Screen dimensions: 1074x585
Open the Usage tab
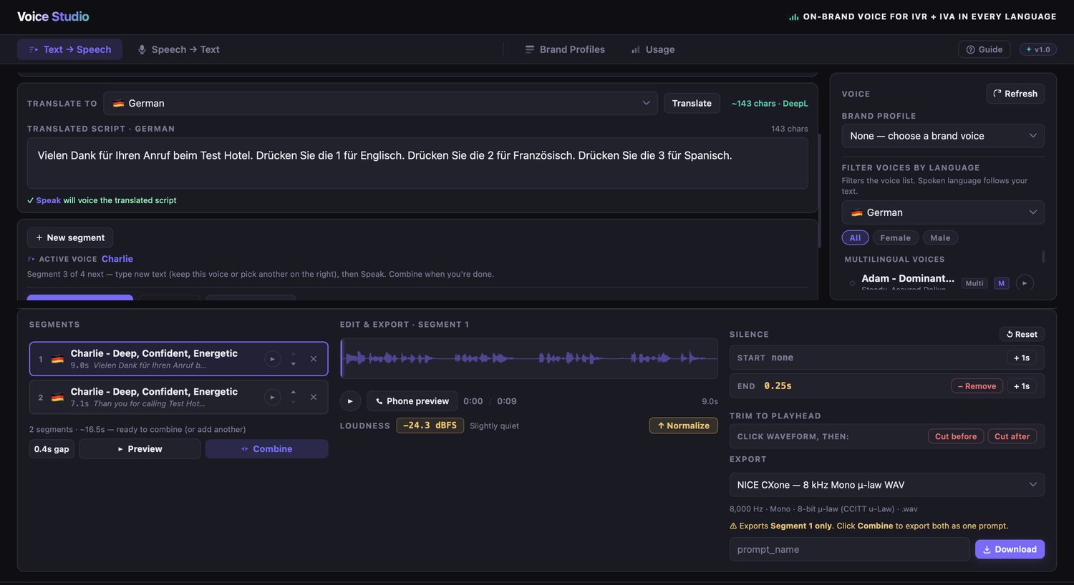[x=653, y=49]
